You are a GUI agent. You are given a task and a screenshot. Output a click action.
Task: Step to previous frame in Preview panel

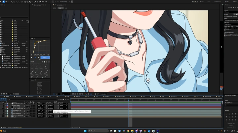231,7
